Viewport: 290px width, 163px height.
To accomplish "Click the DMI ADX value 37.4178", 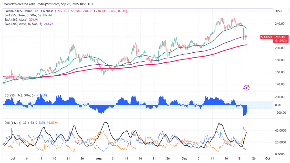I will pyautogui.click(x=28, y=123).
